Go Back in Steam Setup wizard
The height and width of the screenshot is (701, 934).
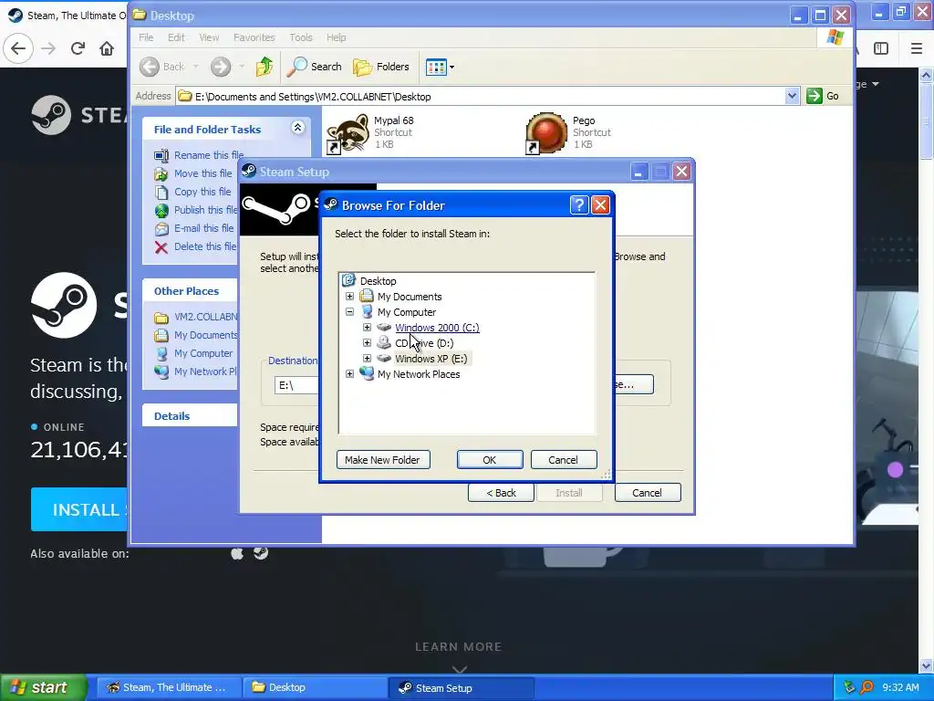click(501, 493)
